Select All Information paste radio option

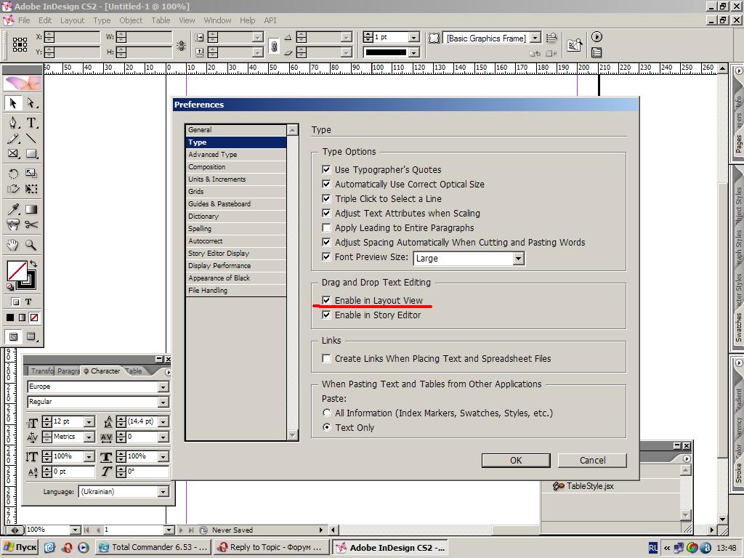326,413
